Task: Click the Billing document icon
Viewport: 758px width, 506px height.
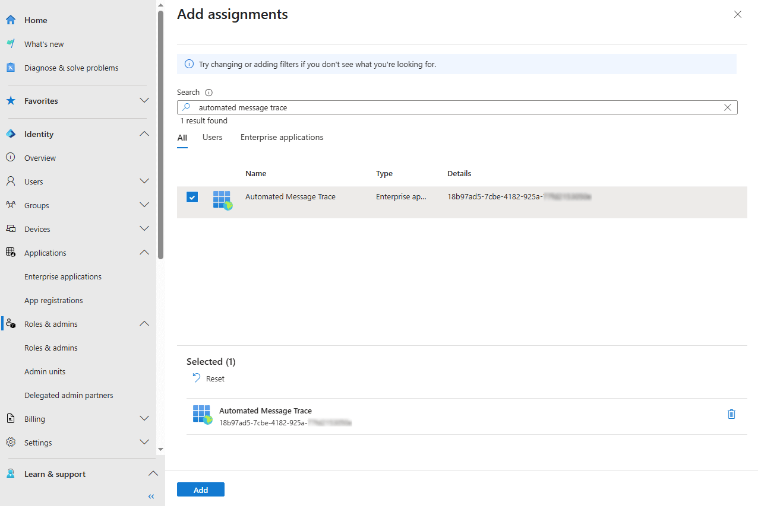Action: [11, 419]
